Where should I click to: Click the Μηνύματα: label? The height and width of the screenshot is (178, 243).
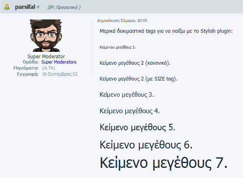[26, 68]
